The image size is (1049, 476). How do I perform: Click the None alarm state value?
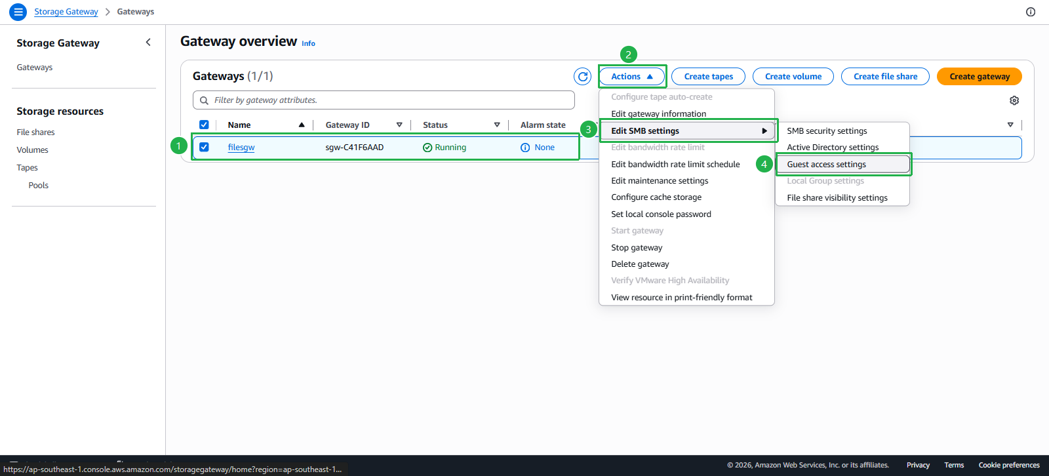[544, 148]
